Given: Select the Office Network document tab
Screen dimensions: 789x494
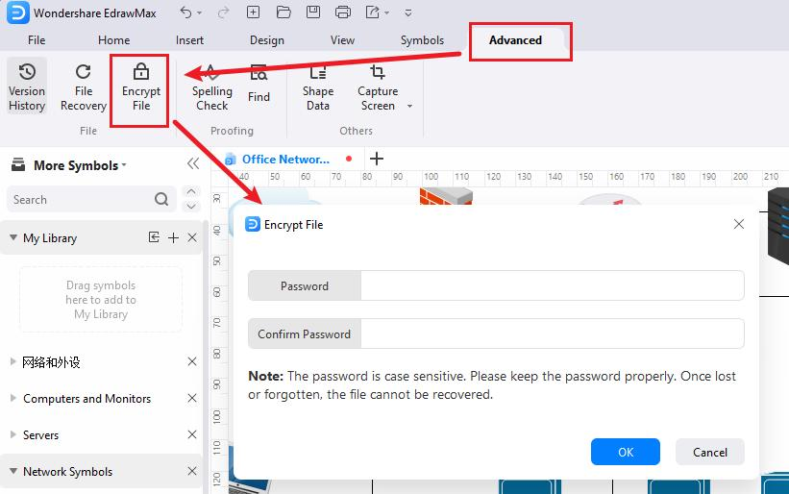Looking at the screenshot, I should [285, 160].
